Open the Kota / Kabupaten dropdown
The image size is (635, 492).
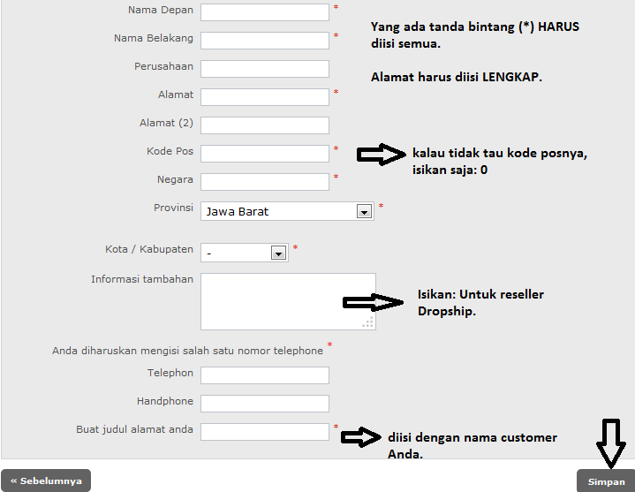click(x=245, y=254)
